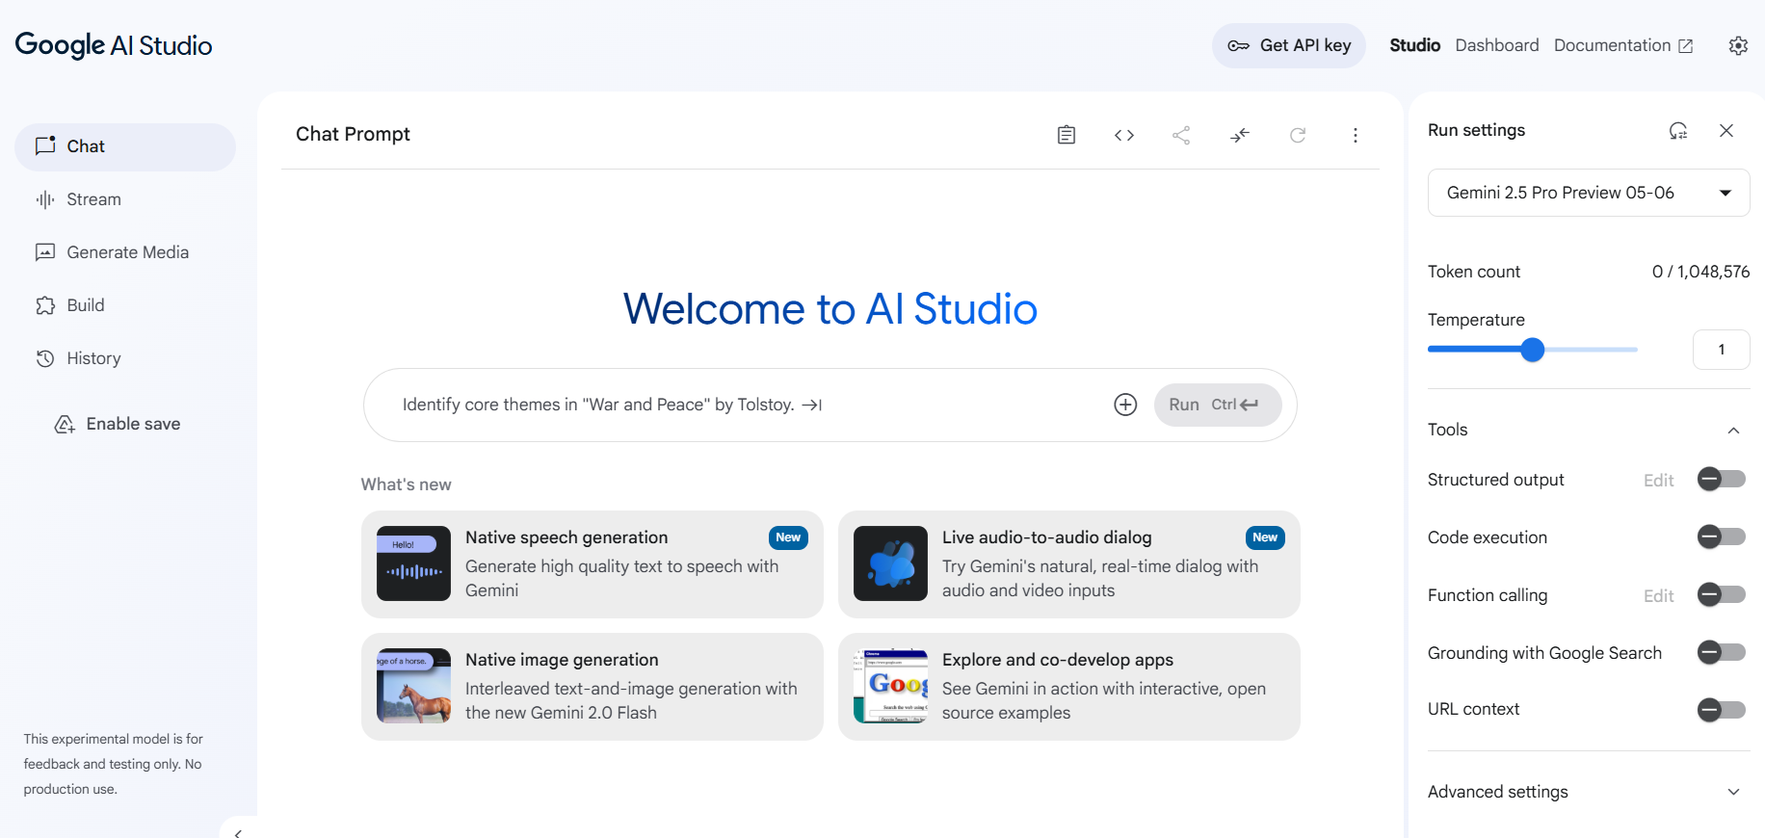Screen dimensions: 1765x838
Task: Click the tab-accept arrow after the prompt suggestion
Action: [x=812, y=406]
